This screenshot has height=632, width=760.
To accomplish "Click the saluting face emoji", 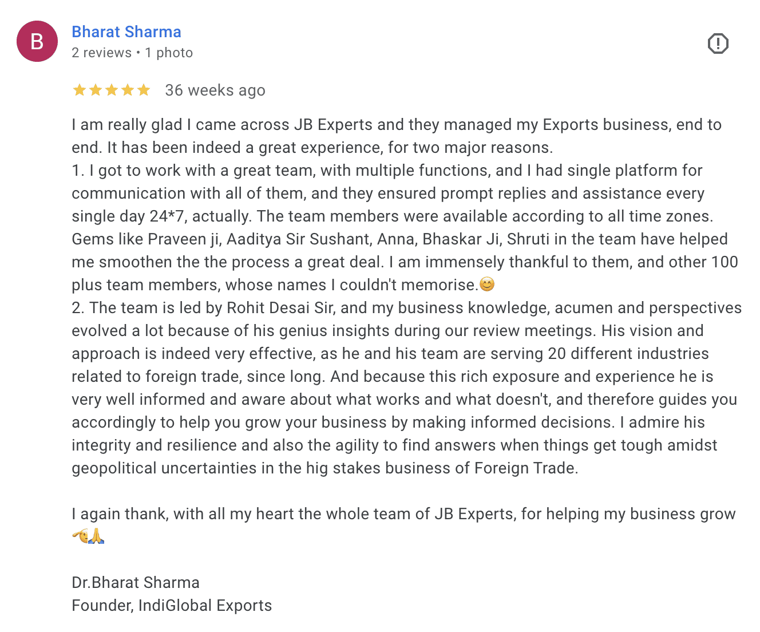I will coord(80,536).
